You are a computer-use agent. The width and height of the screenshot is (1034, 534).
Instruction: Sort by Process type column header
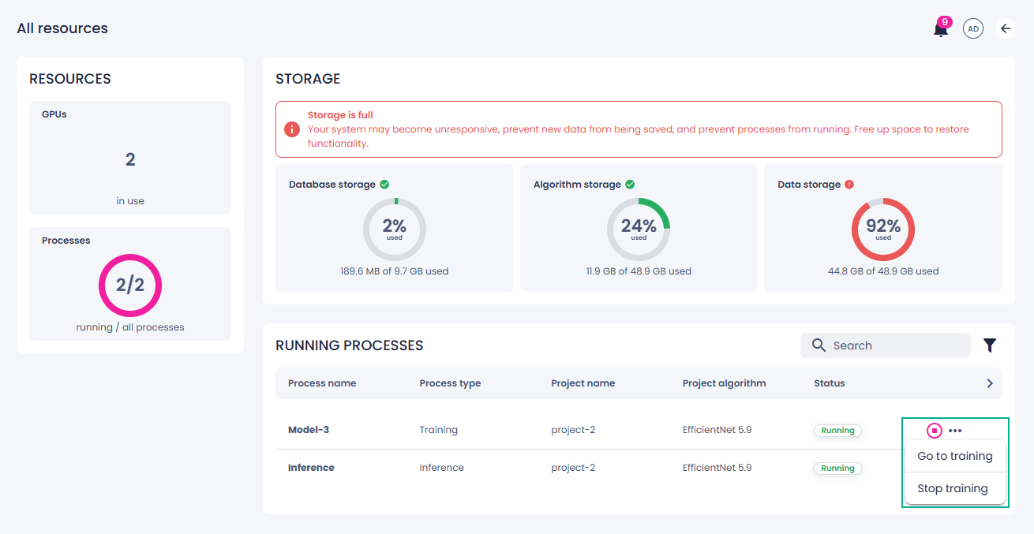(x=450, y=383)
